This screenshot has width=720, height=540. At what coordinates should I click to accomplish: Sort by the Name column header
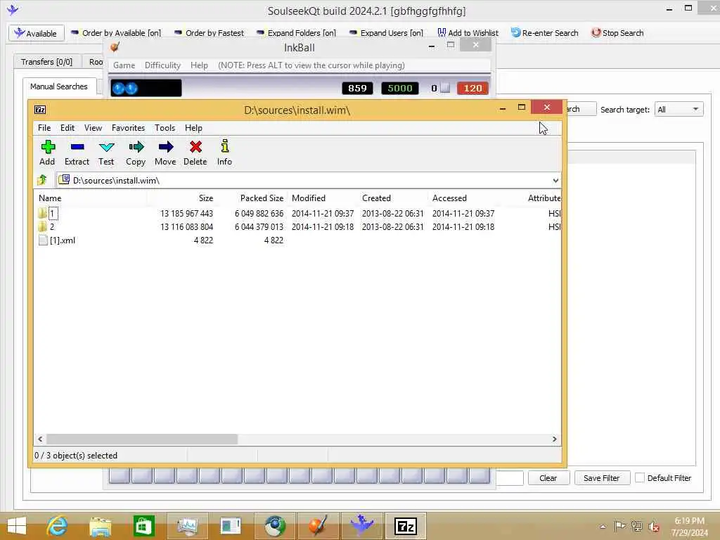pyautogui.click(x=91, y=198)
